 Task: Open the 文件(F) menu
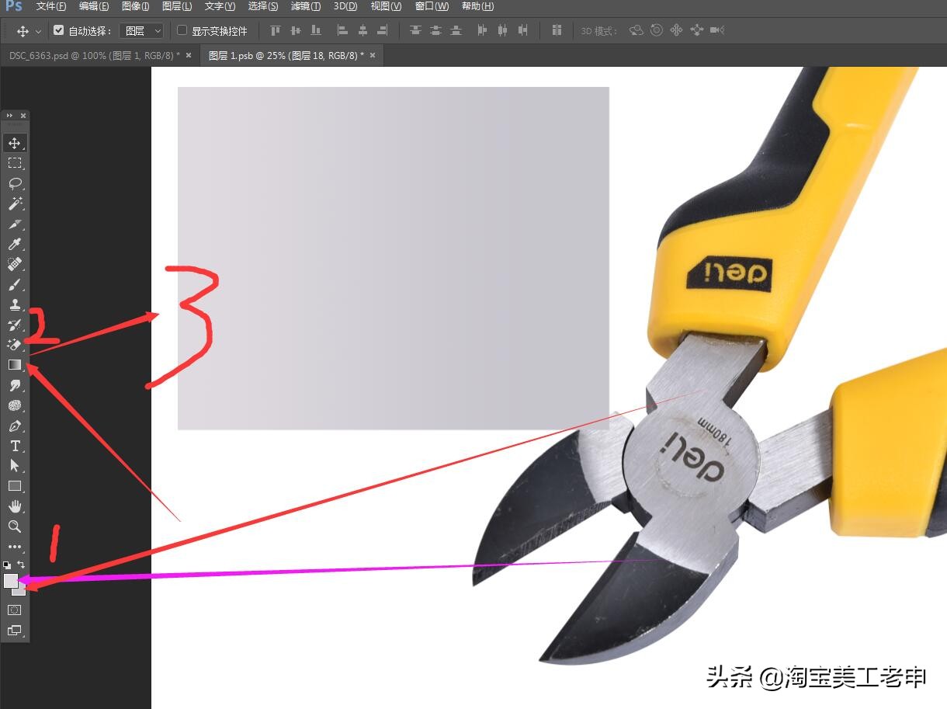point(51,6)
